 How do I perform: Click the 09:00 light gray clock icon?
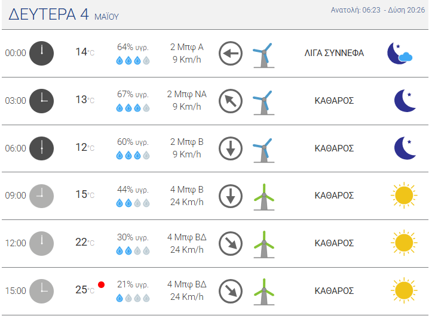(42, 196)
